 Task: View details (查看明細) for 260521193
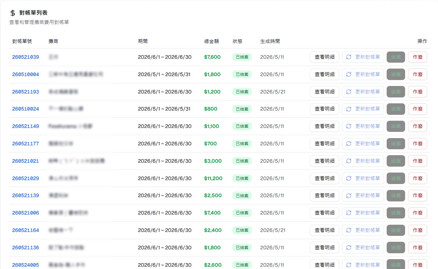(324, 92)
